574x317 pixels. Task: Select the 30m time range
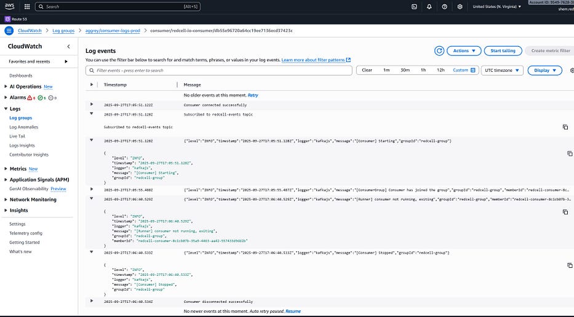[x=405, y=70]
